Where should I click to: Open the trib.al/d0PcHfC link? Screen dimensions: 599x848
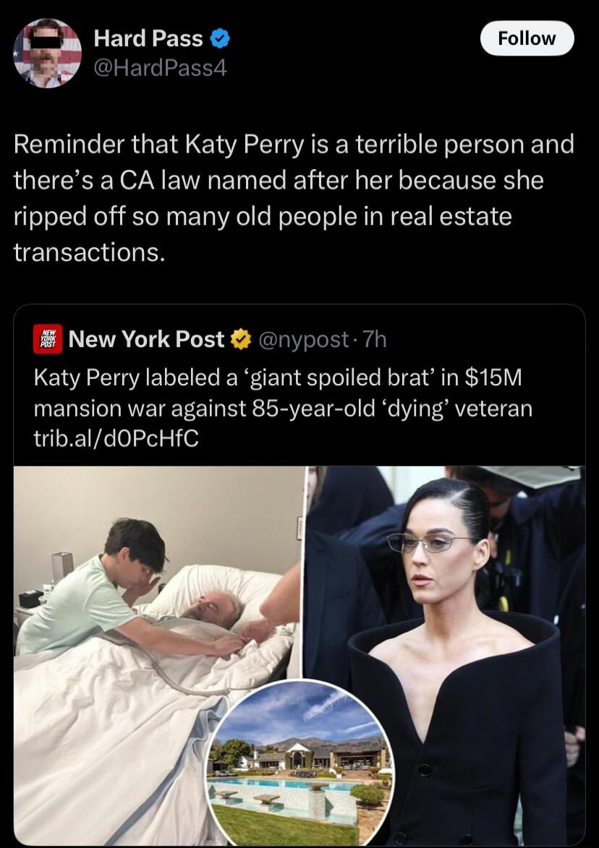click(x=116, y=439)
